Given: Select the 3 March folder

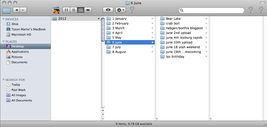Looking at the screenshot, I should pos(130,28).
